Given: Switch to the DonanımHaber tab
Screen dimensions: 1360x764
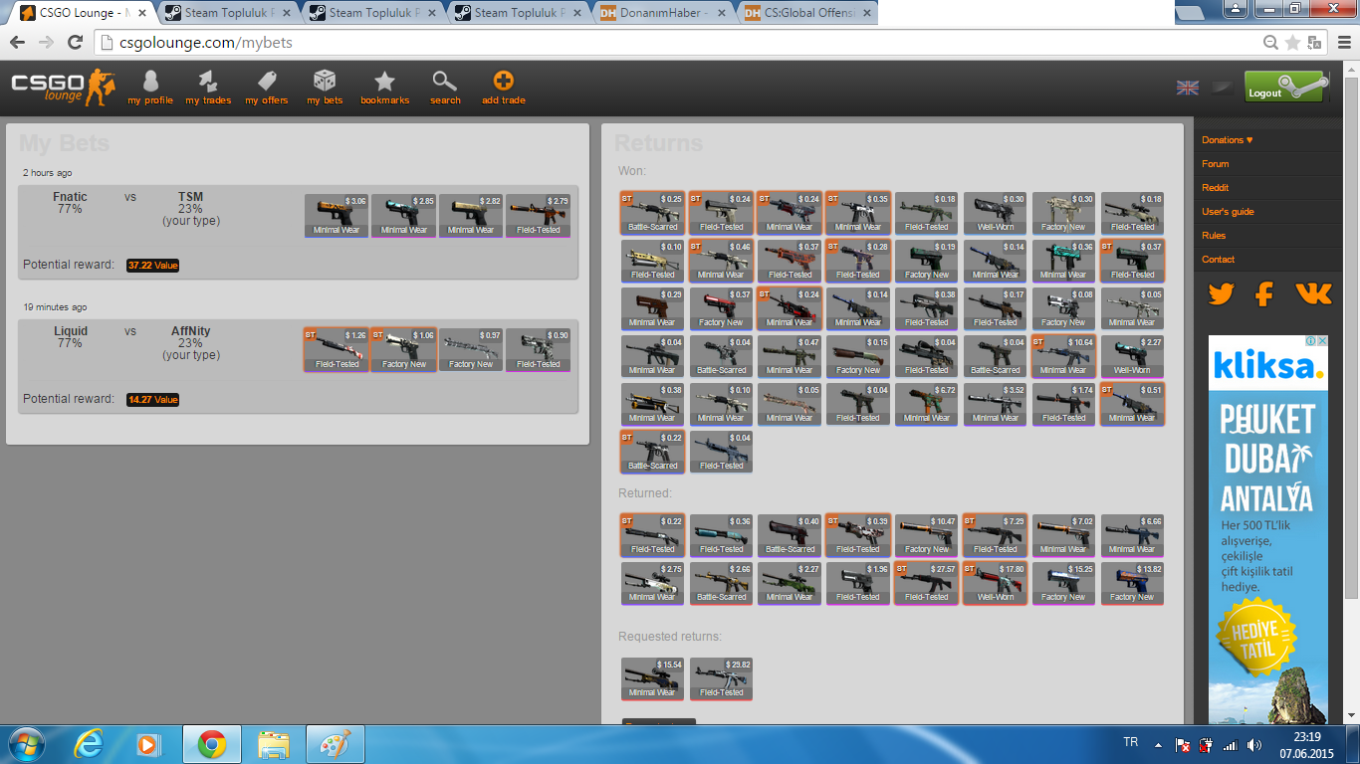Looking at the screenshot, I should 664,13.
